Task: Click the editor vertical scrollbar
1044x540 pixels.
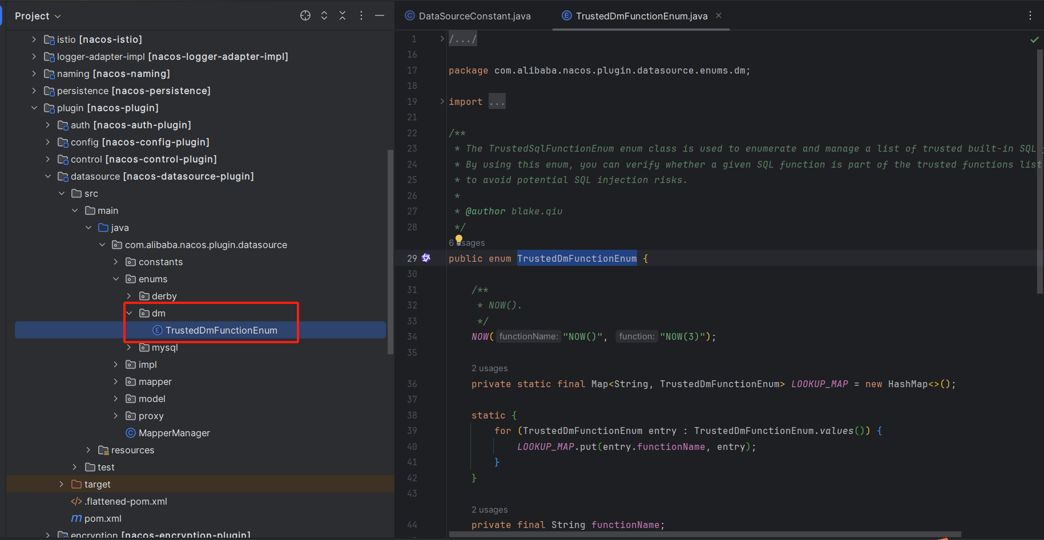Action: tap(1039, 171)
